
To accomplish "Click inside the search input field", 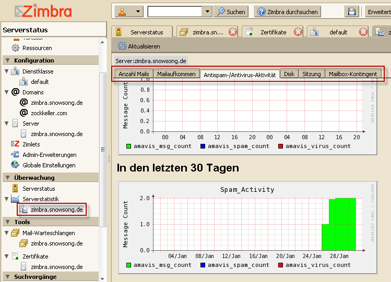I will 174,11.
